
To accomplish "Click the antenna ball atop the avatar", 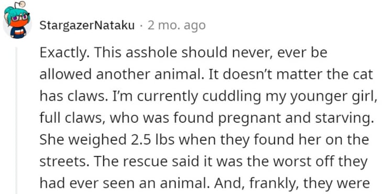I will point(21,4).
